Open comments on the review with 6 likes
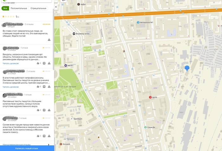222x151 pixels. [x=44, y=86]
